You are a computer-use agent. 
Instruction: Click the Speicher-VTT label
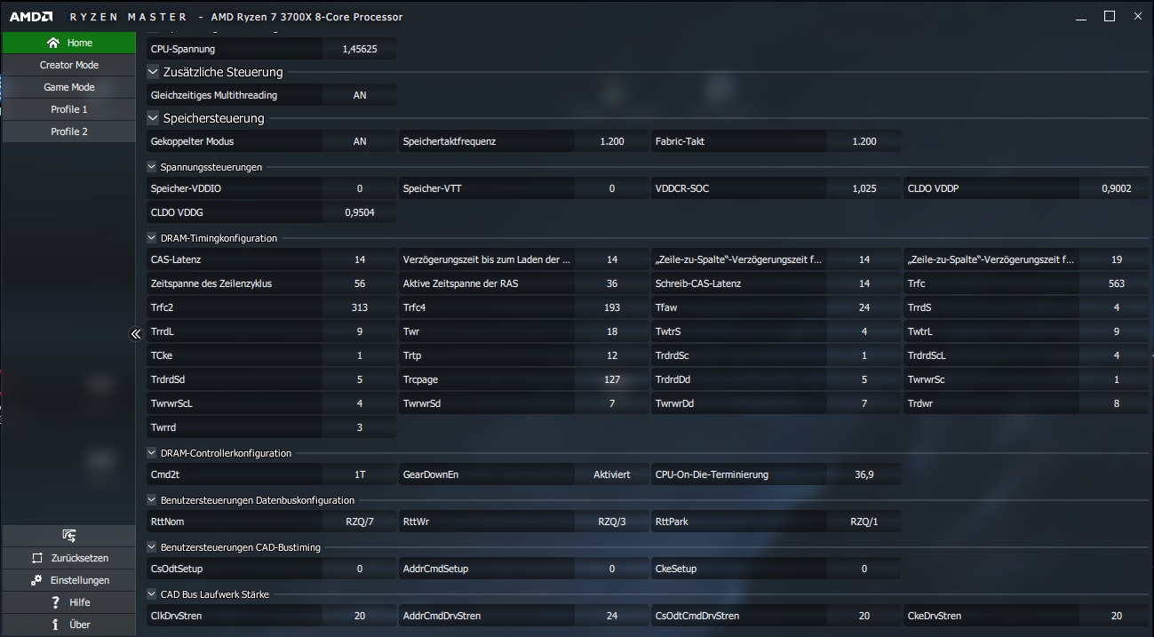433,188
